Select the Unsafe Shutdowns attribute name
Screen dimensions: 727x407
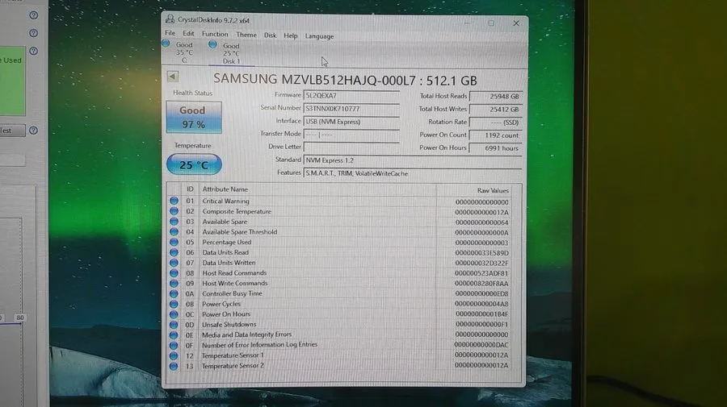[229, 325]
